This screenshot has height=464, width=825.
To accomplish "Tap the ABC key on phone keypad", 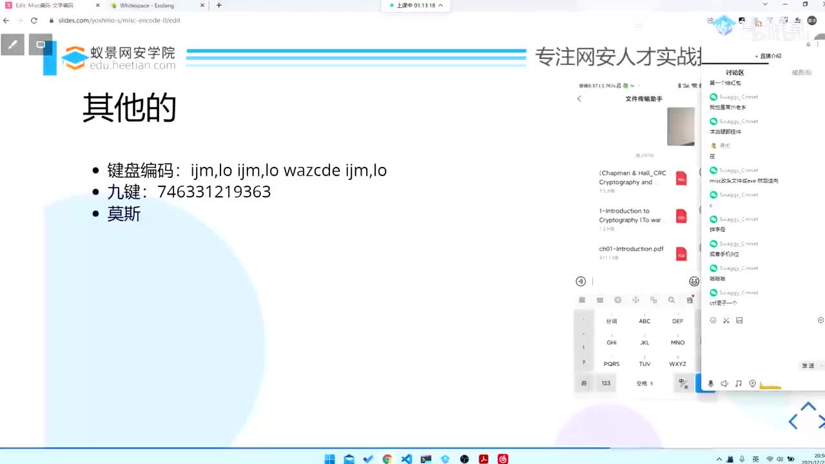I will (645, 320).
